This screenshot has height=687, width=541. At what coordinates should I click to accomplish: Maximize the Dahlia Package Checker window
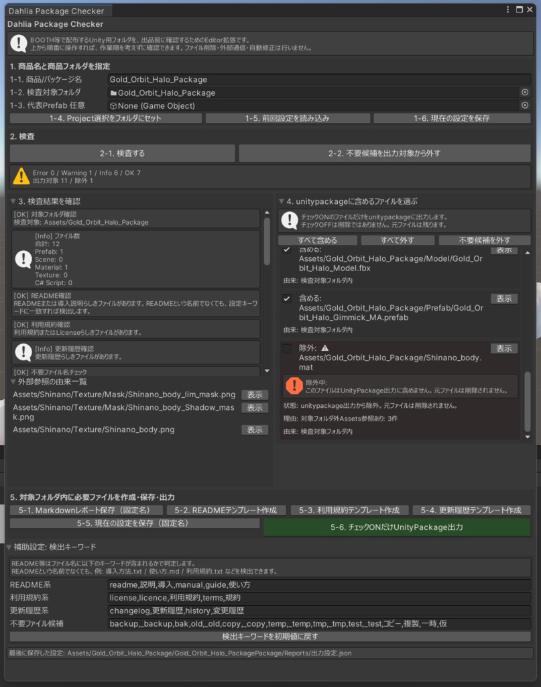pyautogui.click(x=519, y=9)
